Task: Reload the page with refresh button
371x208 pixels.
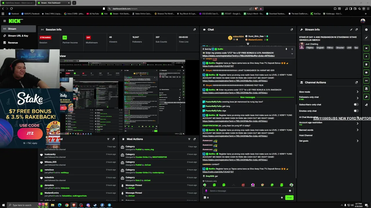Action: click(11, 9)
